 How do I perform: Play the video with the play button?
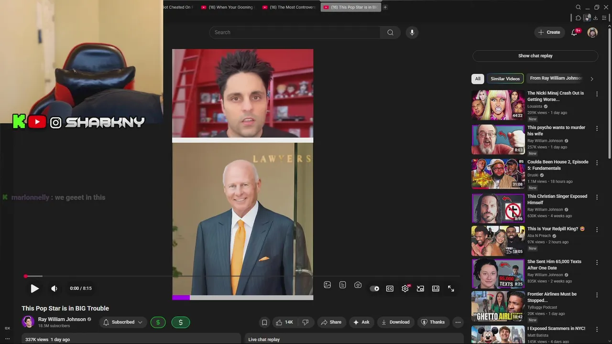[34, 289]
